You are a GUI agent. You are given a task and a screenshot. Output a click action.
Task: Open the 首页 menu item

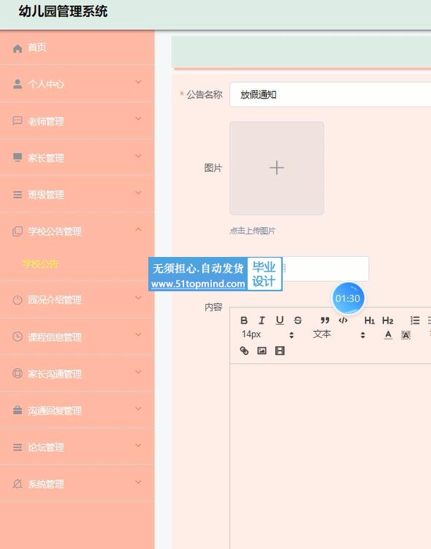77,47
